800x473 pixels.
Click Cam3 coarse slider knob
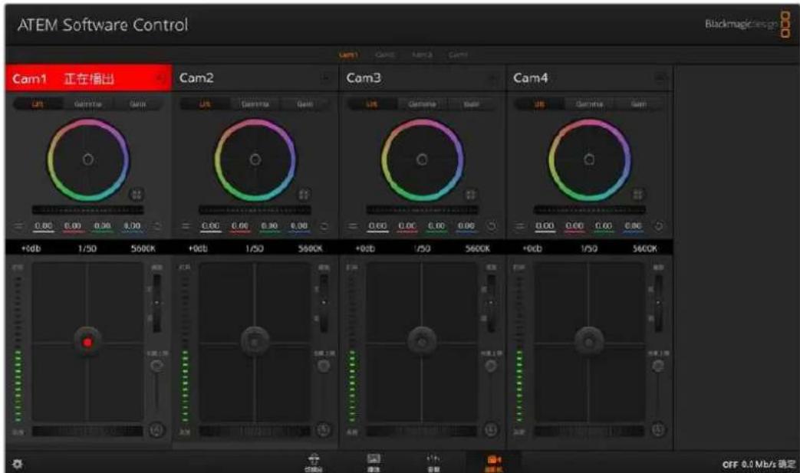click(491, 366)
